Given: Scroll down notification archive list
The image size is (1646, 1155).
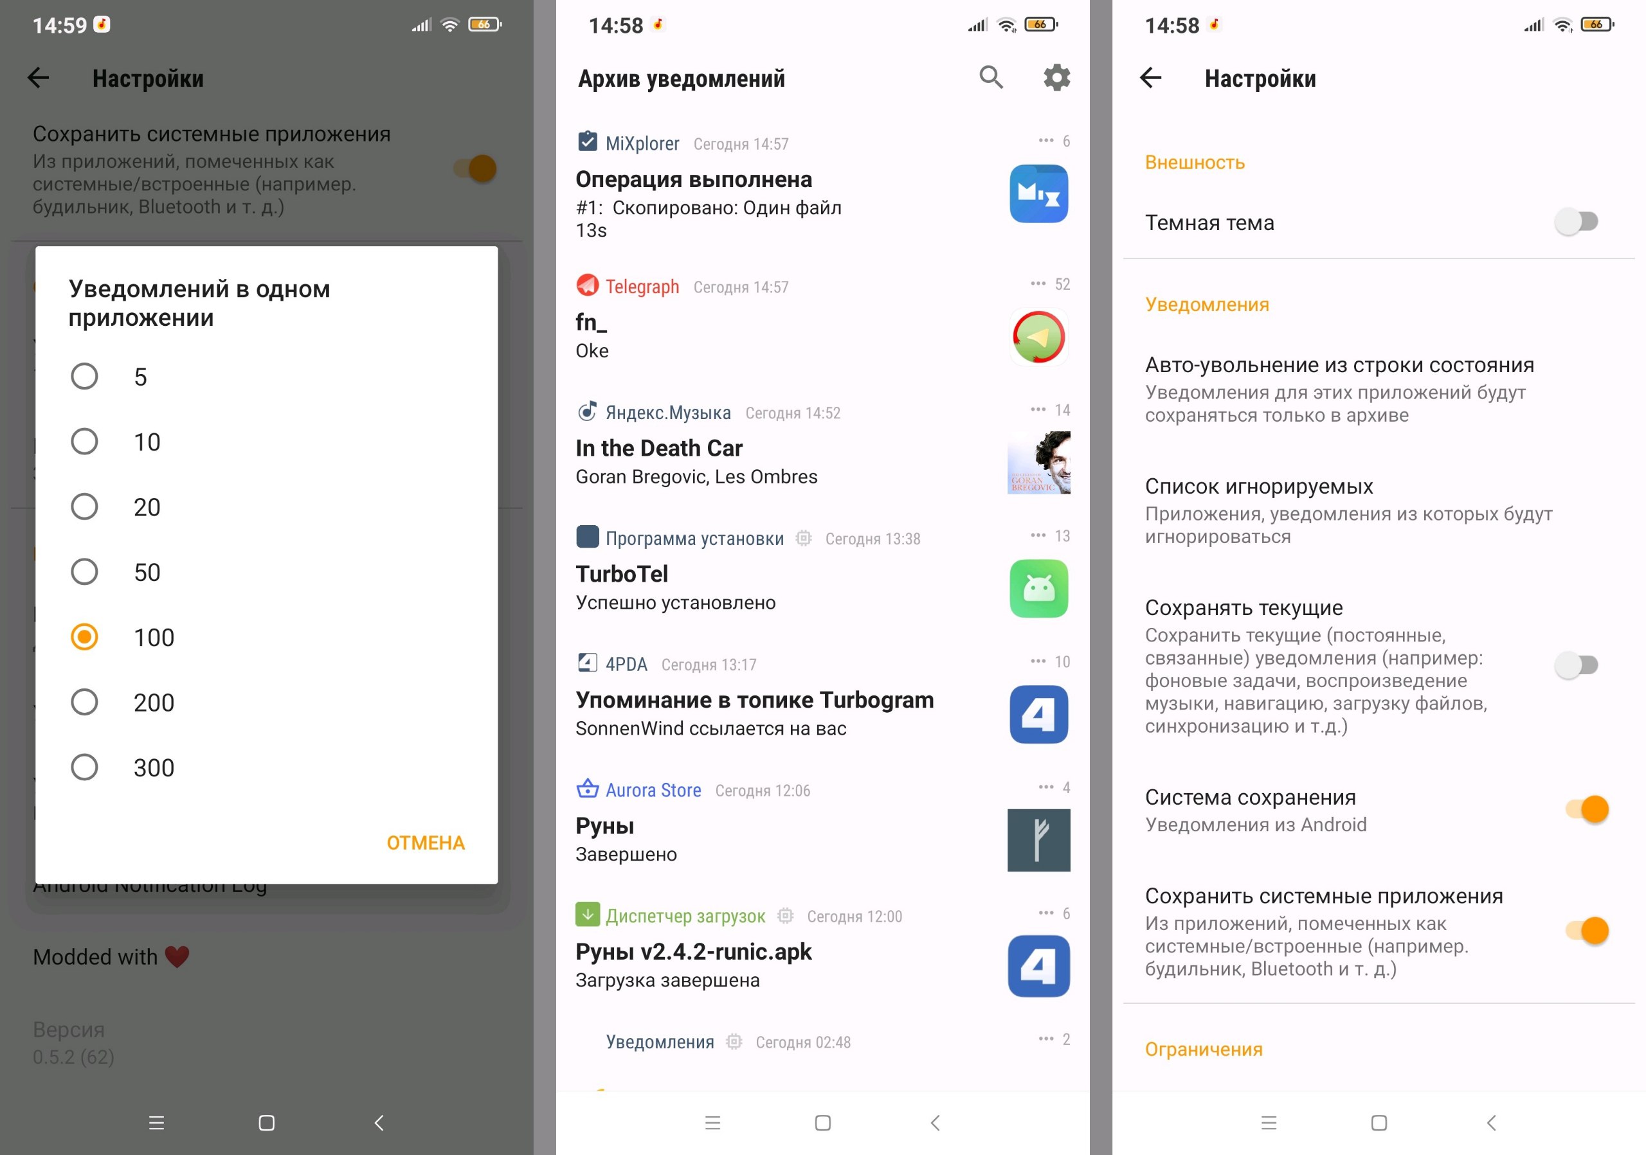Looking at the screenshot, I should pyautogui.click(x=823, y=625).
